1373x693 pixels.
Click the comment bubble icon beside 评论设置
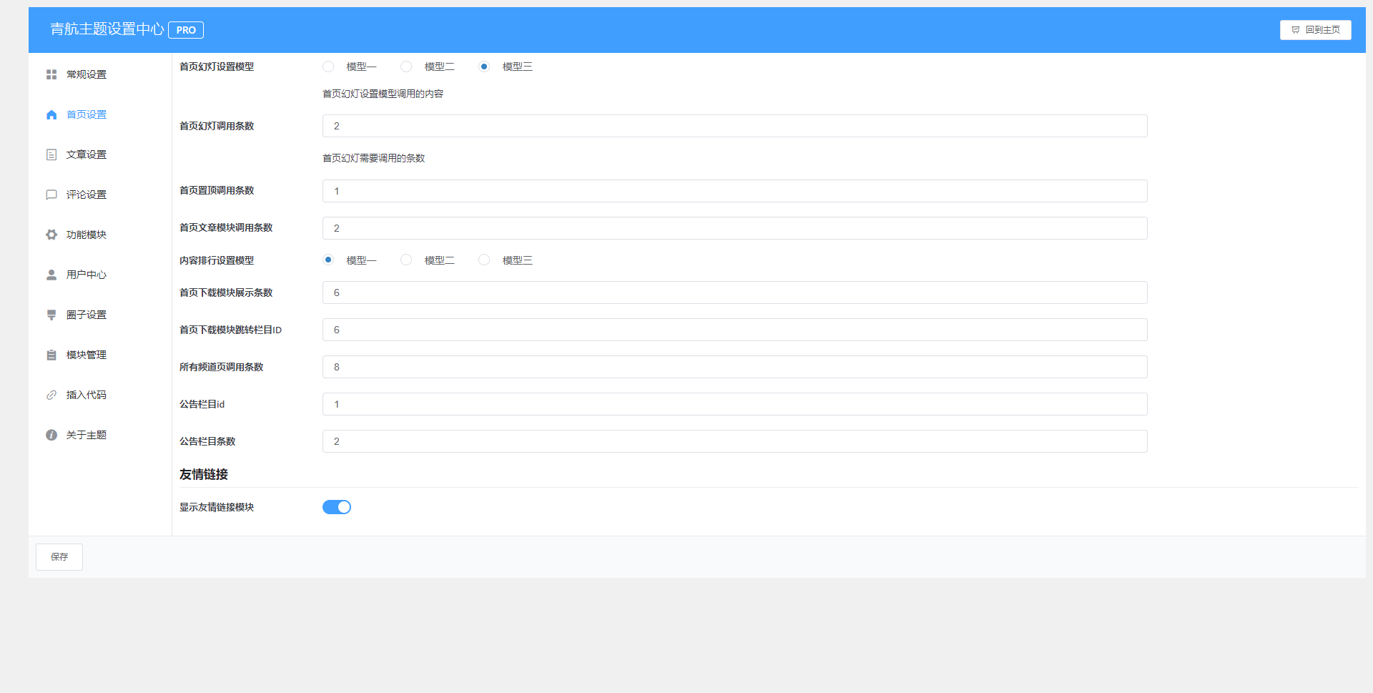point(51,195)
